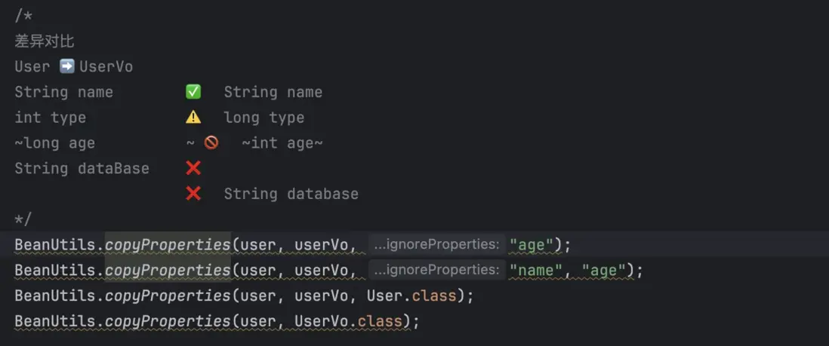829x346 pixels.
Task: Place cursor in the comment heading 差异对比
Action: (x=45, y=41)
